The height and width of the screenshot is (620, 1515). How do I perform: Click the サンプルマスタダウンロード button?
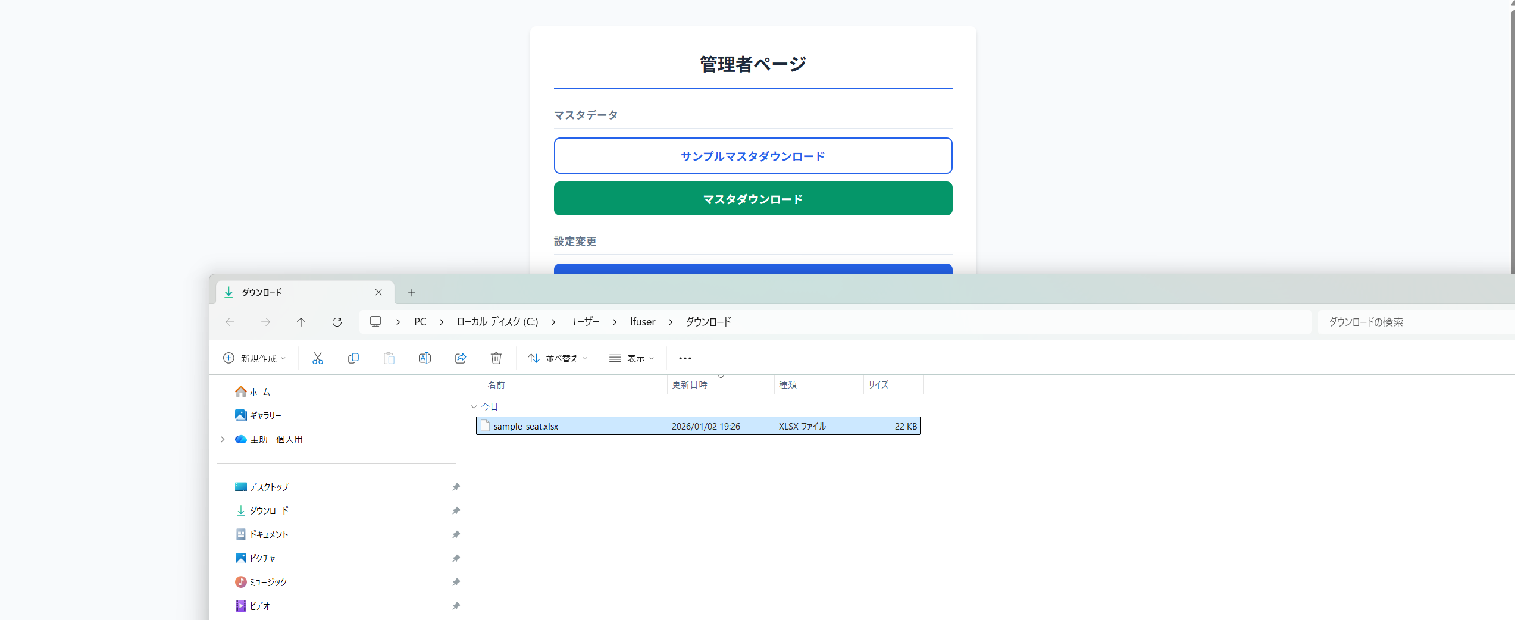pos(752,156)
